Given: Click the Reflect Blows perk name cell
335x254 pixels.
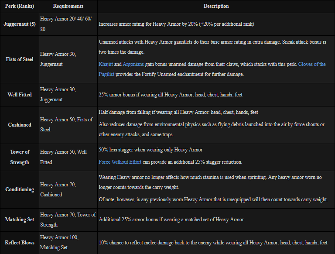Looking at the screenshot, I should [19, 243].
